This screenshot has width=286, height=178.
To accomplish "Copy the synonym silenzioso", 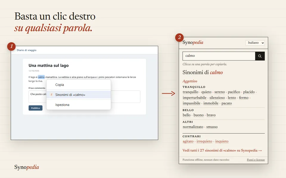I will click(217, 98).
